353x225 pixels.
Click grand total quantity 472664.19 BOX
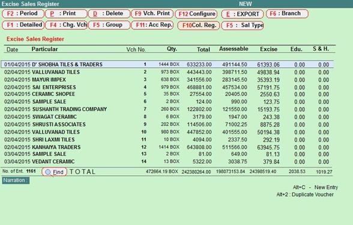click(x=162, y=172)
